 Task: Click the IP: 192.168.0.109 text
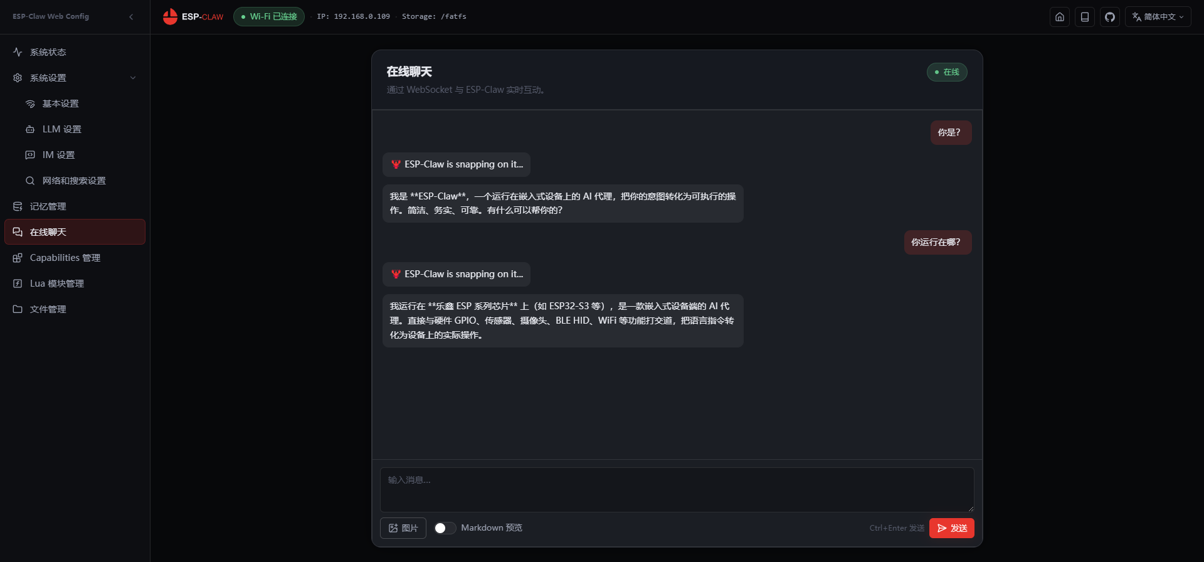(354, 17)
